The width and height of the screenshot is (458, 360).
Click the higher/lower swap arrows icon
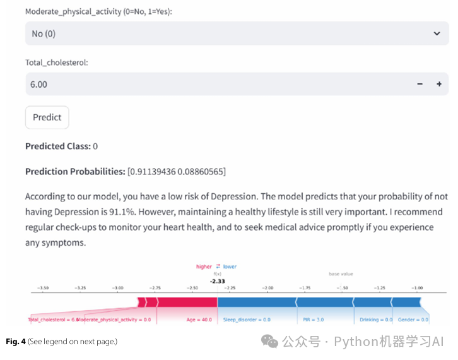tap(218, 267)
